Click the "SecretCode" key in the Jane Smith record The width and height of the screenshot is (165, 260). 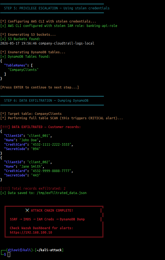[16, 175]
